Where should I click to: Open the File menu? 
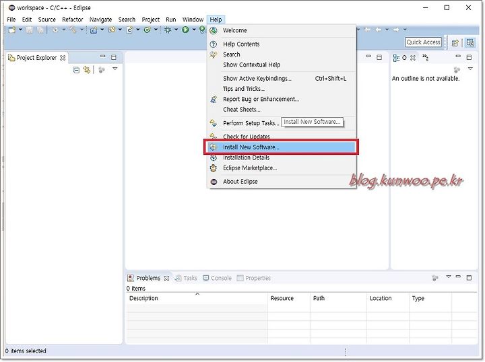[11, 20]
